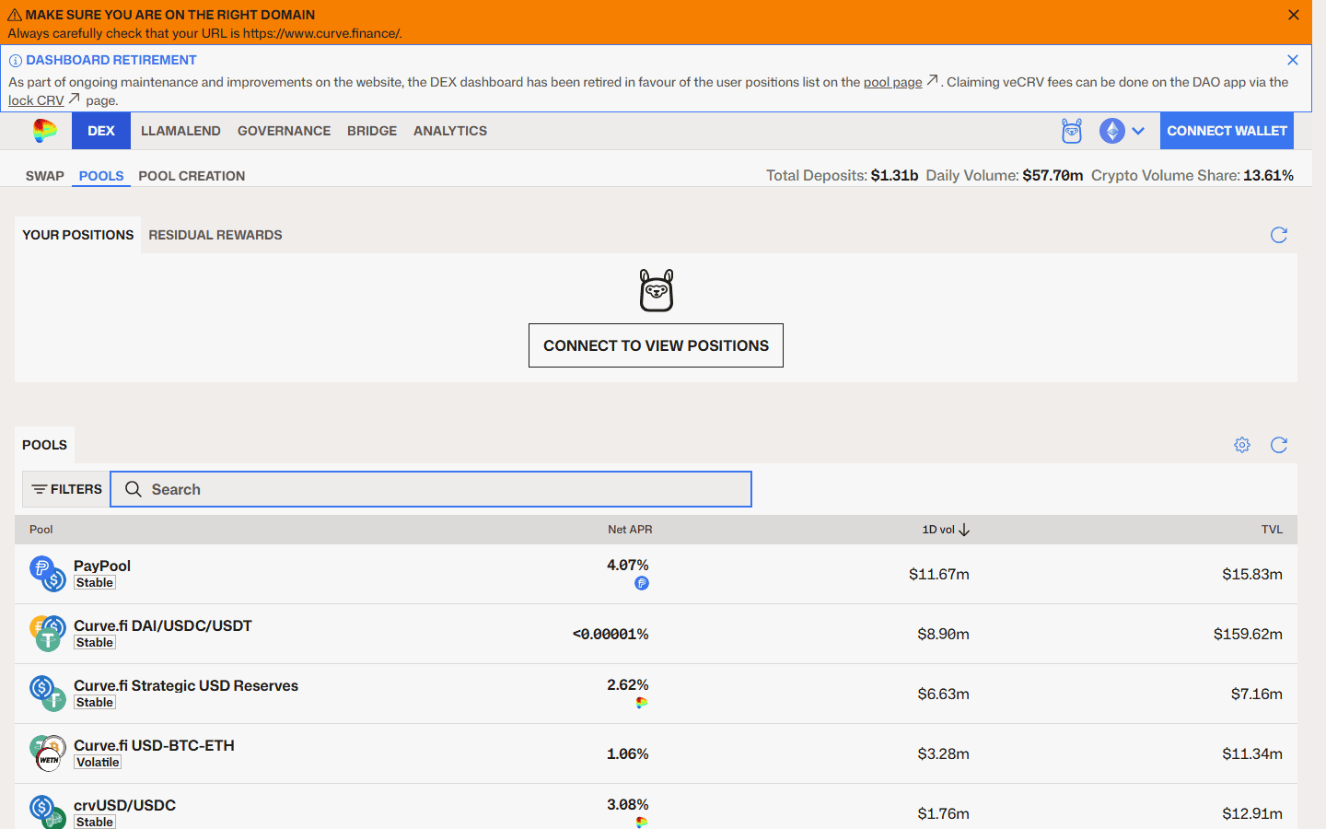
Task: Open the PayPool pool name
Action: pos(102,566)
